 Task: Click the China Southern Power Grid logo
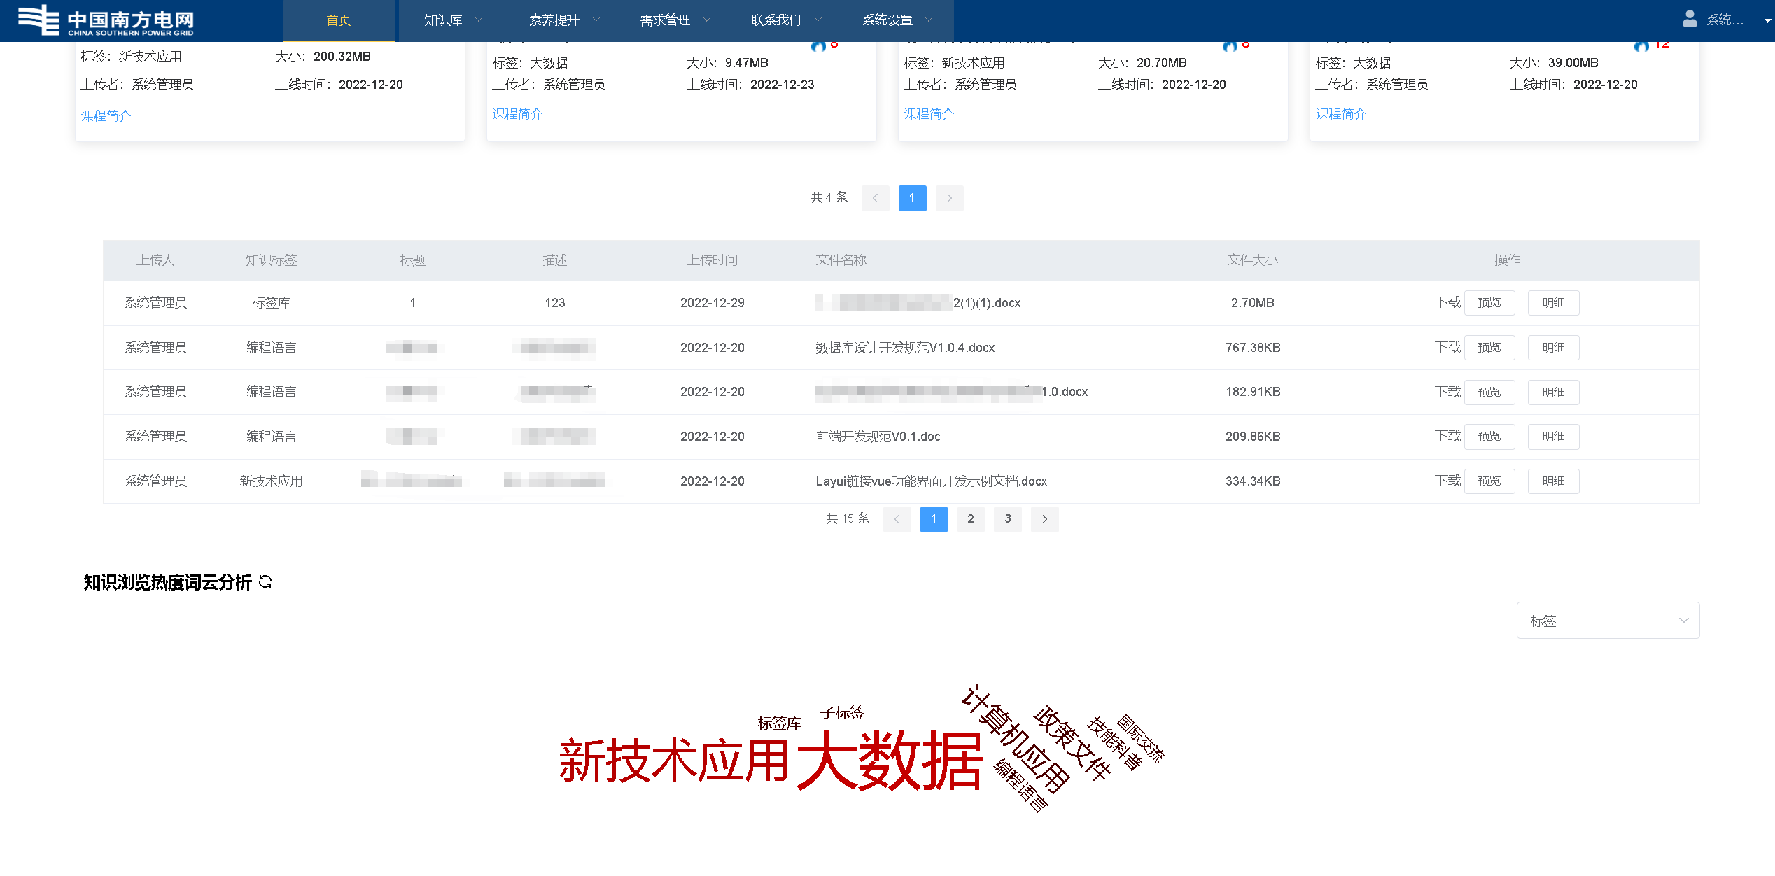tap(106, 20)
